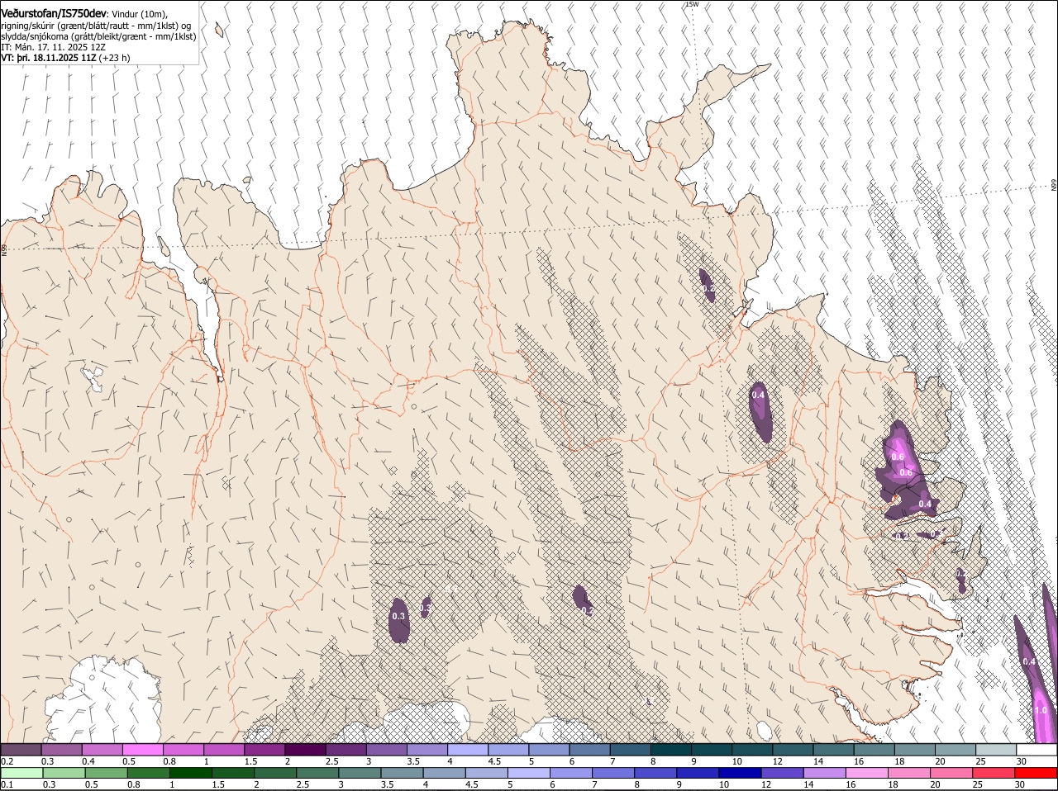Viewport: 1058px width, 791px height.
Task: Click the dark teal snow swatch starting at 8
Action: [671, 749]
